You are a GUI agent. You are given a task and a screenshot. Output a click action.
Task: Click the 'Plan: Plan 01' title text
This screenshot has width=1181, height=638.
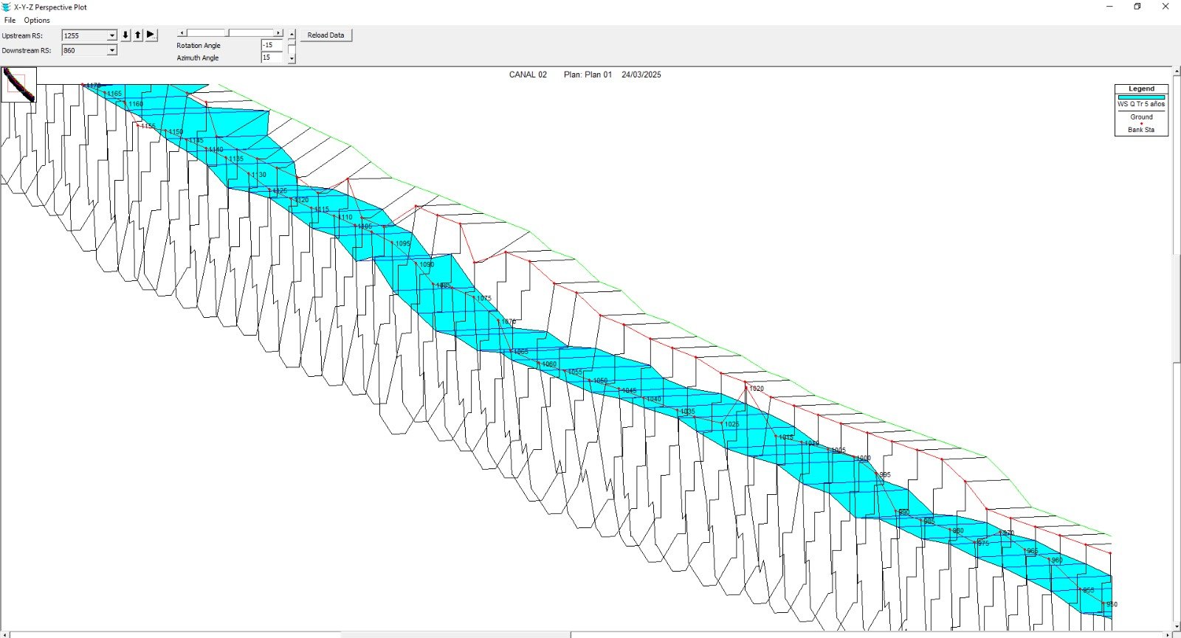click(x=588, y=74)
